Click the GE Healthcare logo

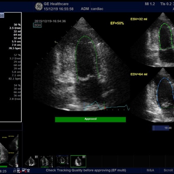click(39, 7)
